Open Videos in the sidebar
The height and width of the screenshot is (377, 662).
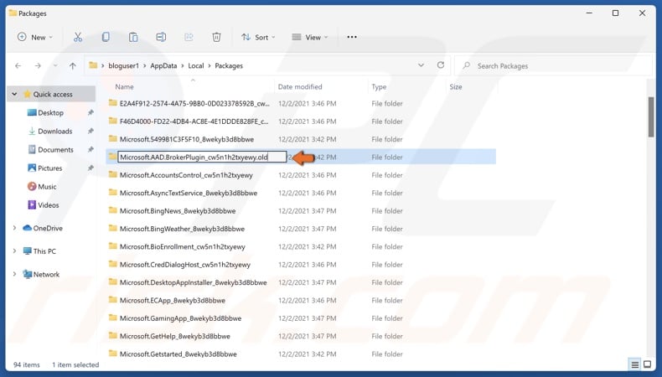point(48,205)
